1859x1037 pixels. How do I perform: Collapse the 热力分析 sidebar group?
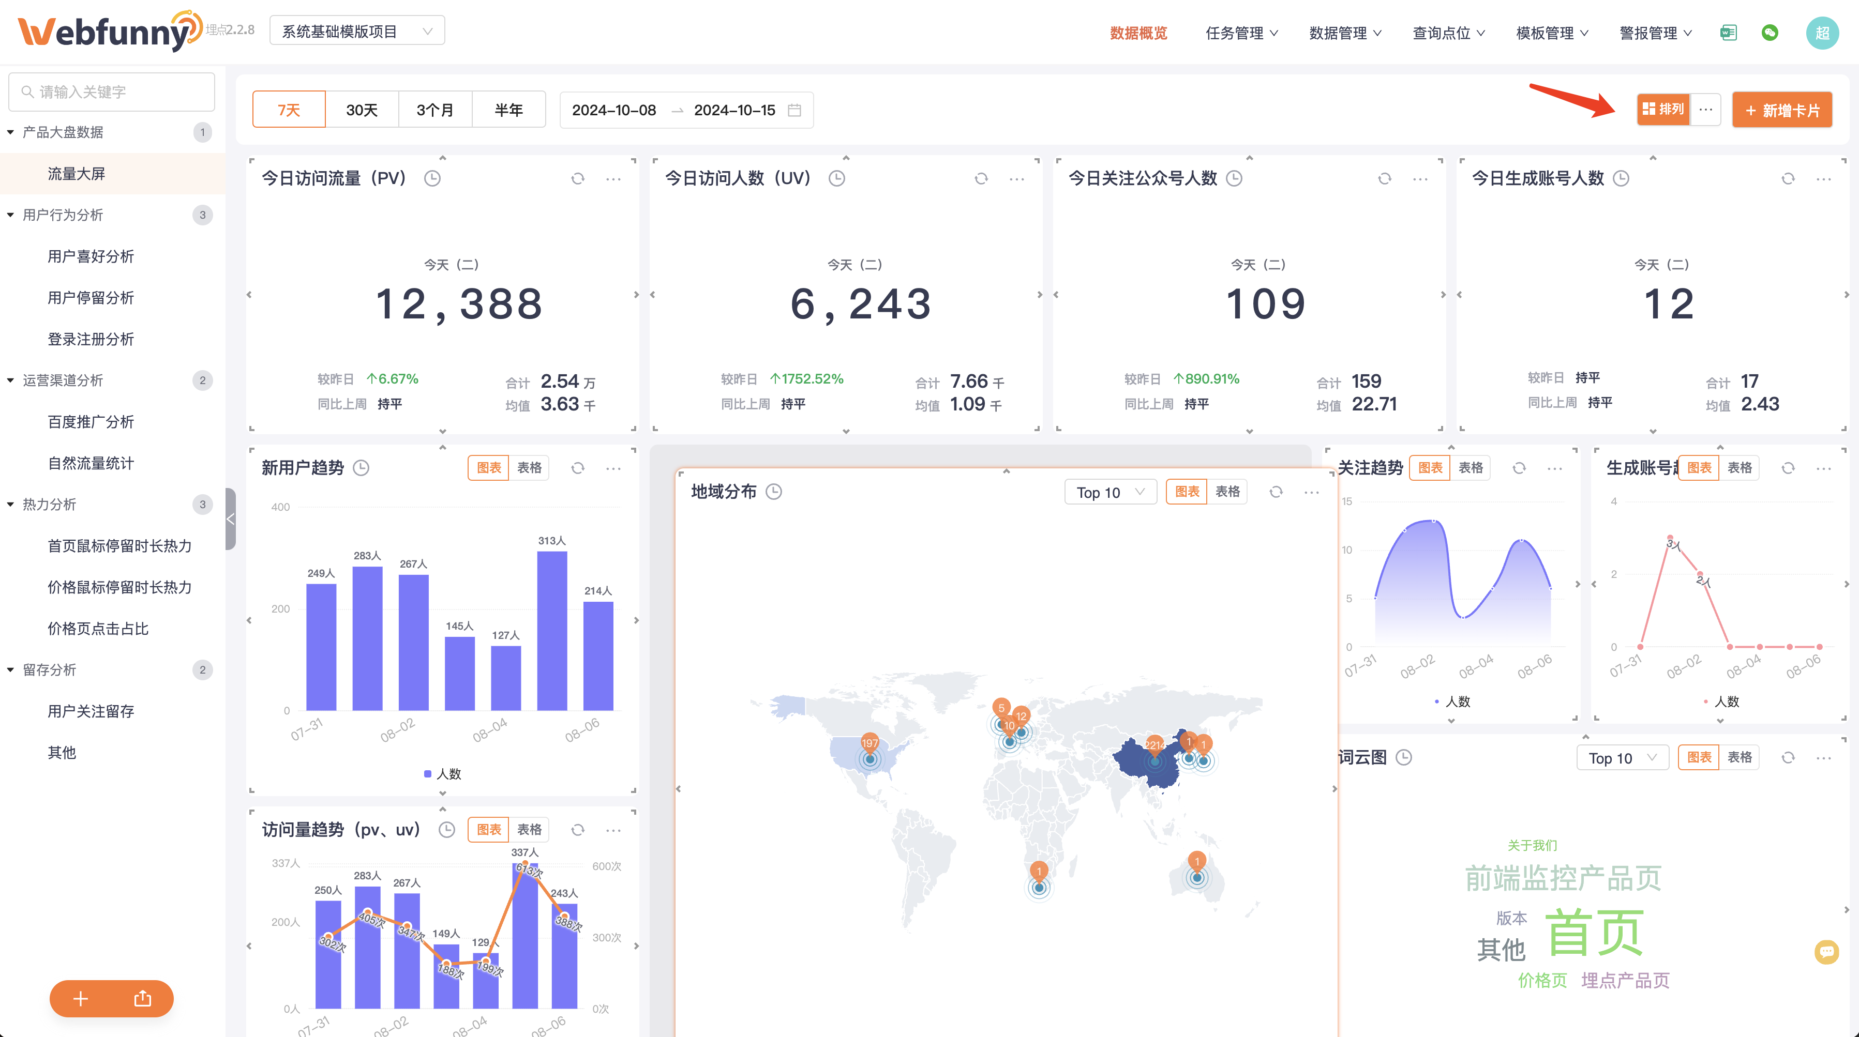[x=10, y=504]
